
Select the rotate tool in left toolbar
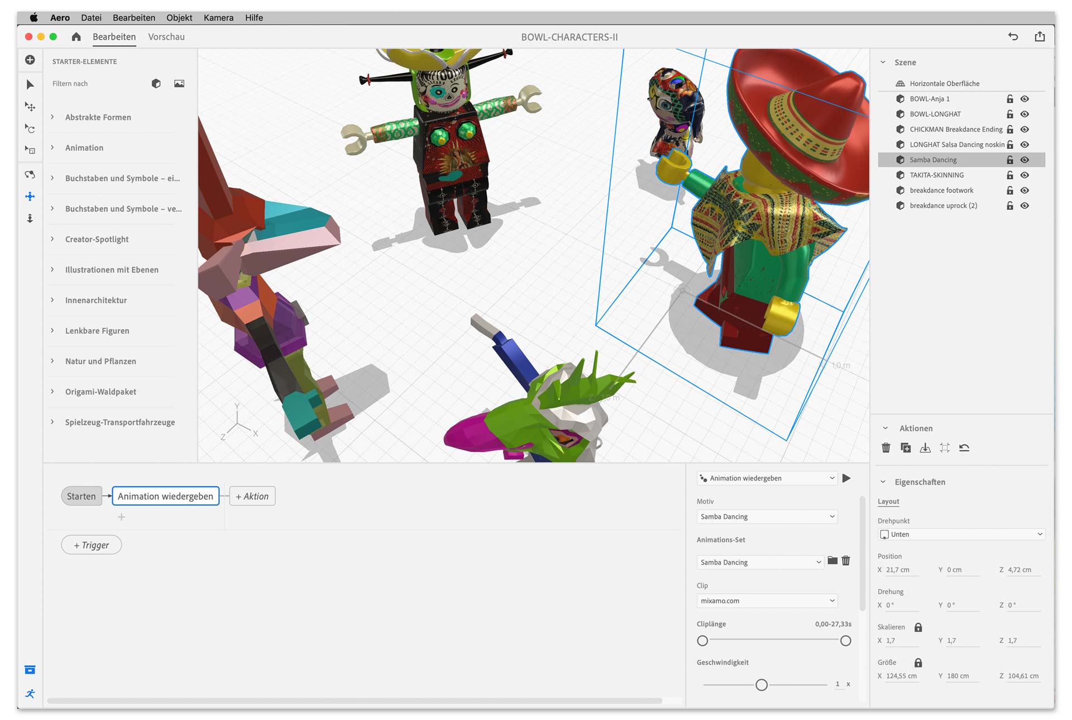click(30, 128)
